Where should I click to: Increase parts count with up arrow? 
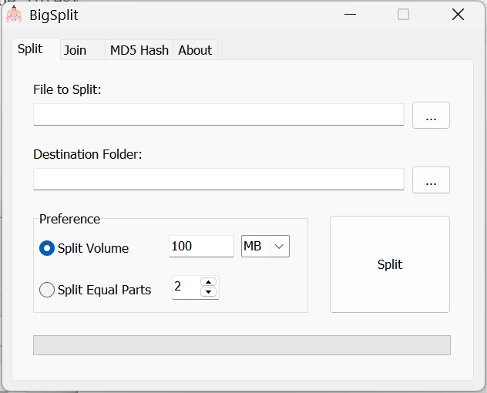[208, 282]
